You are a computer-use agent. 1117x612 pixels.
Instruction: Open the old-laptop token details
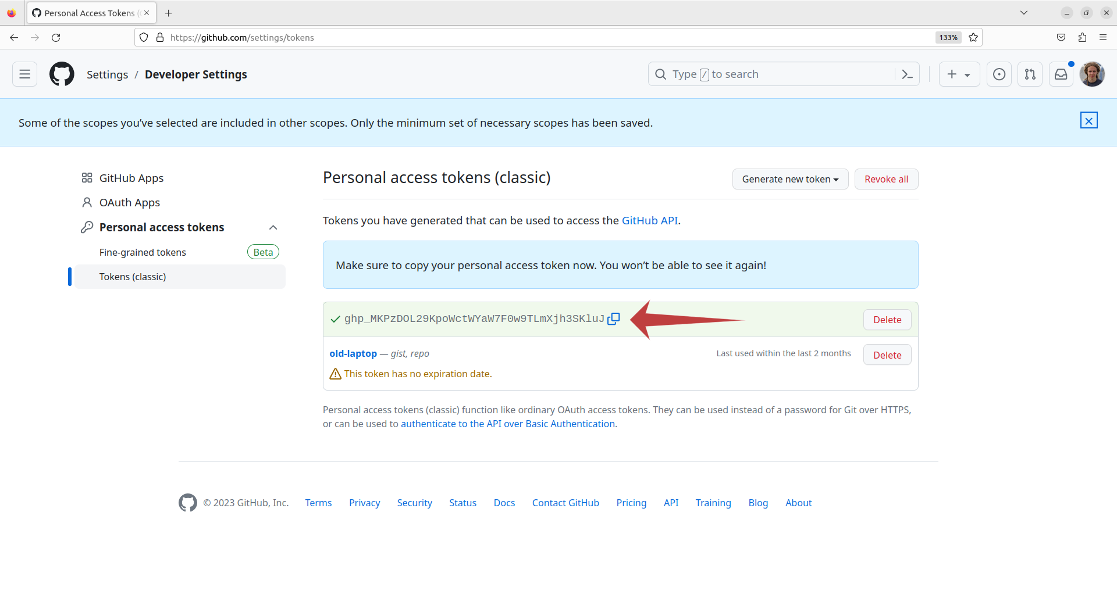coord(353,353)
